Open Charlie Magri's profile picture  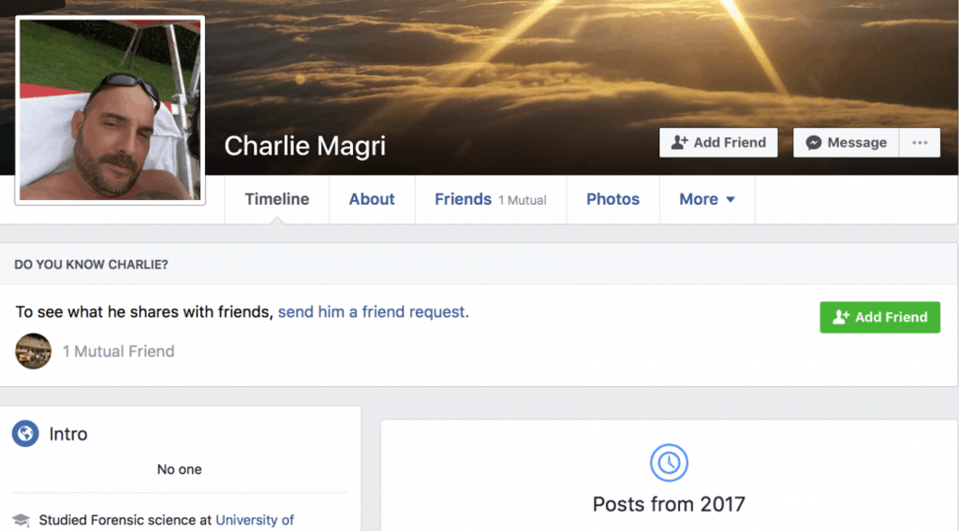tap(111, 110)
